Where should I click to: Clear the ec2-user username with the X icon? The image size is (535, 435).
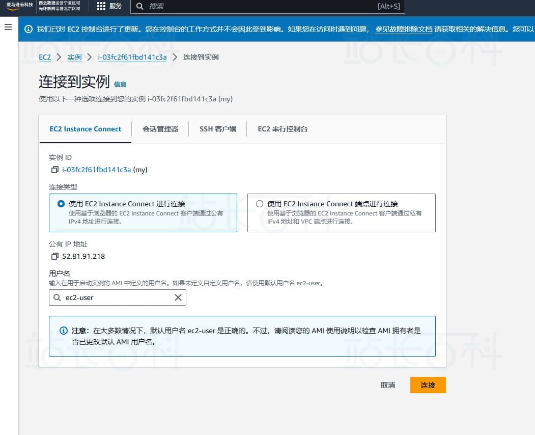pyautogui.click(x=178, y=297)
